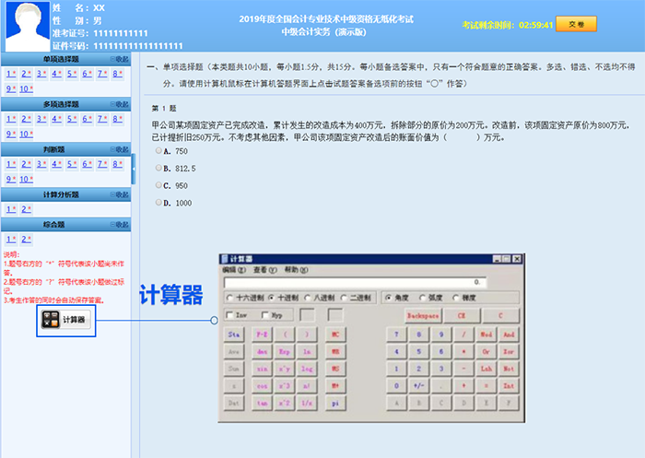This screenshot has width=645, height=458.
Task: Enable the Inv checkbox in calculator
Action: coord(230,315)
